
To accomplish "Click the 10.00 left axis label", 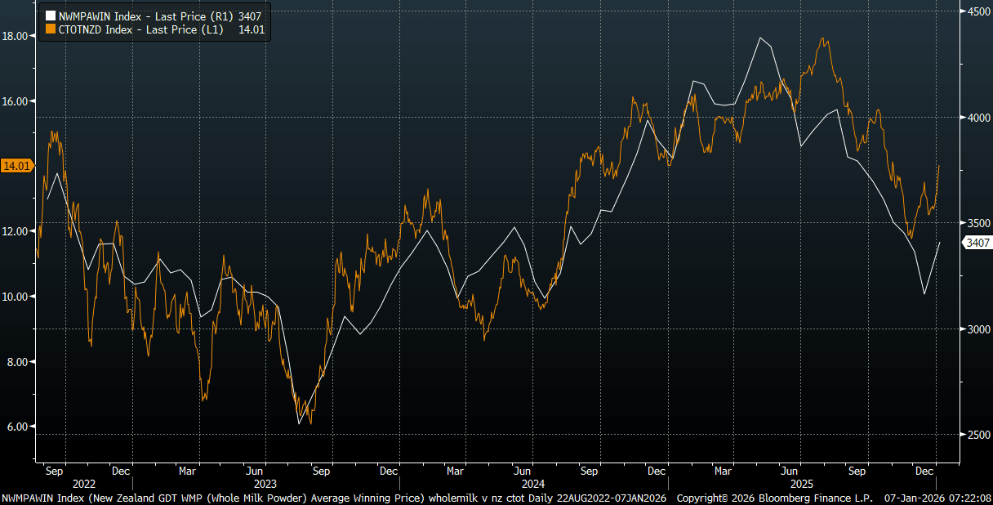I will (x=17, y=297).
